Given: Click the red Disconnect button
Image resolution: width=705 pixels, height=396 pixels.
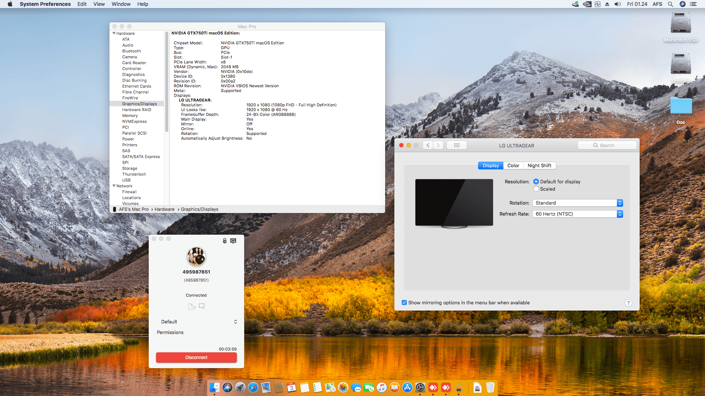Looking at the screenshot, I should pos(196,357).
